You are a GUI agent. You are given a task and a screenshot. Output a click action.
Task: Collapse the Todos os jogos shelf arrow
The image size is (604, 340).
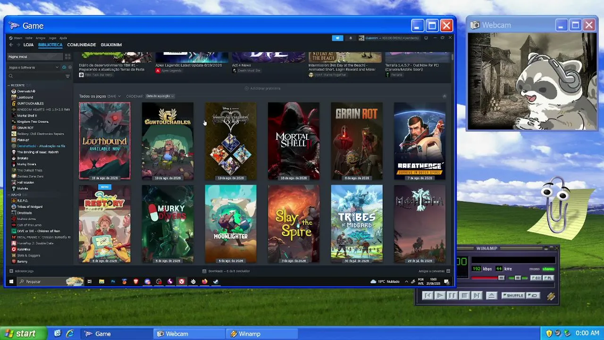pos(444,96)
